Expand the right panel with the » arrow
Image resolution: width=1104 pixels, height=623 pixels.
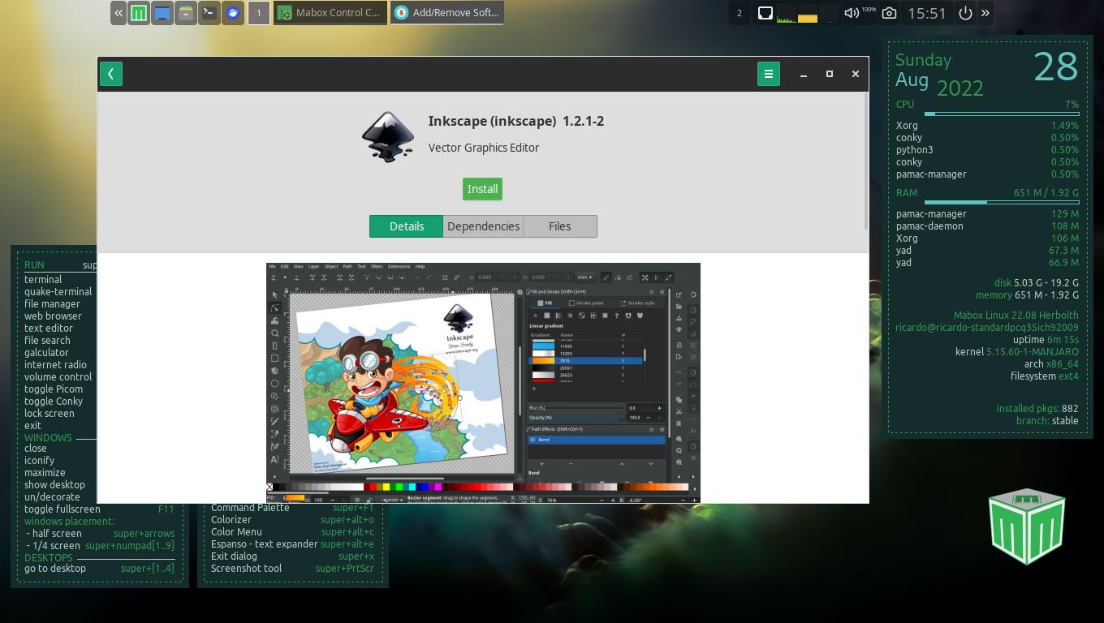985,13
